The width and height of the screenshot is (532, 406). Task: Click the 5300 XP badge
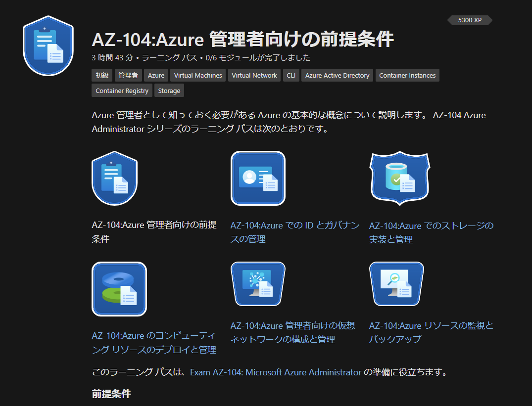click(470, 20)
